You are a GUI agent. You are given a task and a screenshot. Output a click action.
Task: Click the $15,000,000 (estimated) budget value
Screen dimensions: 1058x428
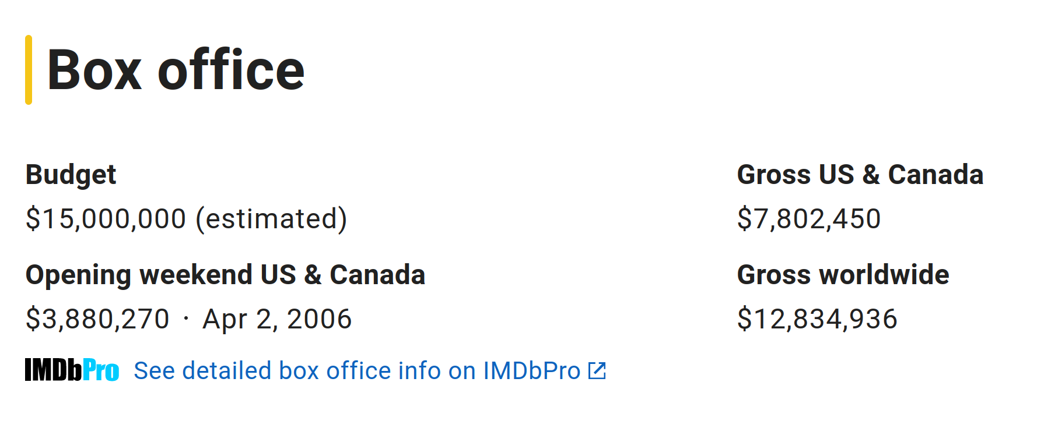click(x=187, y=219)
